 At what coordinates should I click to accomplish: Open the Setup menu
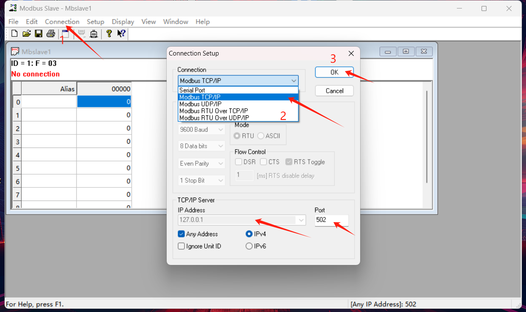click(x=95, y=22)
